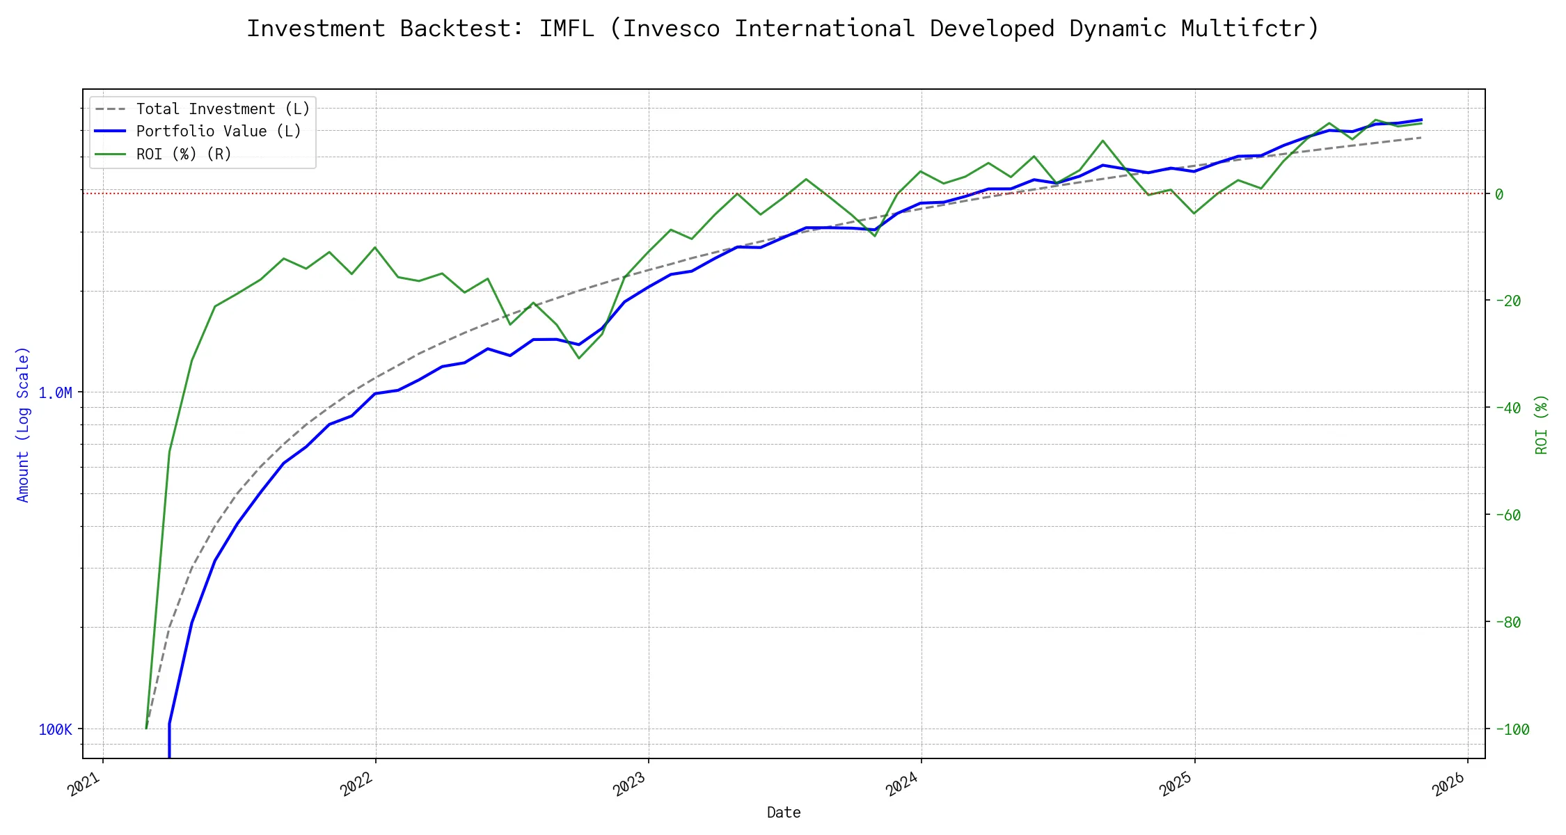Click the chart title mentioning IMFL
Viewport: 1566px width, 835px height.
[783, 29]
